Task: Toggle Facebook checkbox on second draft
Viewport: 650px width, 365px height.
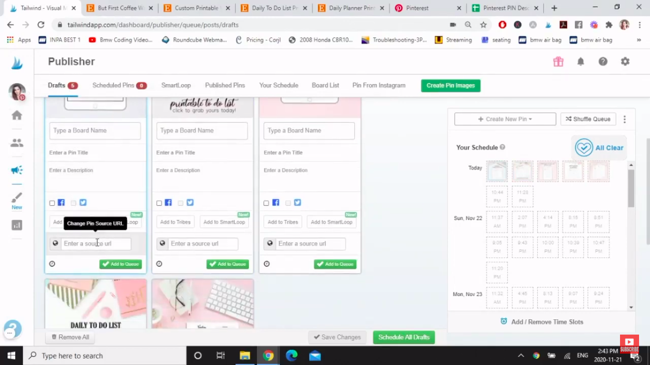Action: pos(159,203)
